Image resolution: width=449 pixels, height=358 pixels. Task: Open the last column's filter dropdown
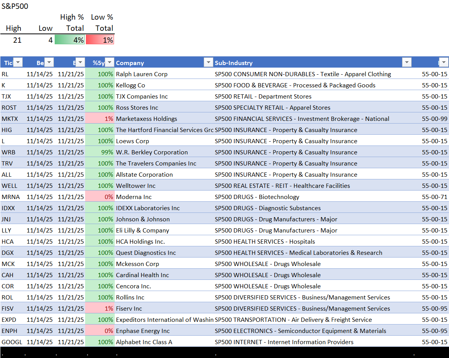tap(444, 62)
